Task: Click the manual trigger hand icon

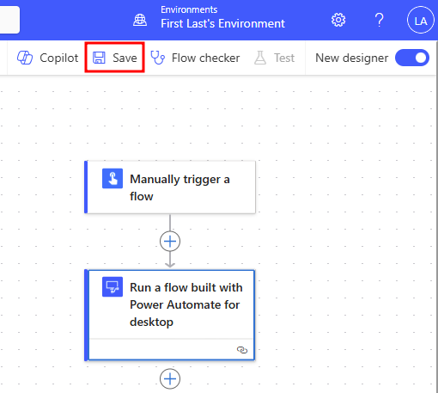Action: click(x=113, y=178)
